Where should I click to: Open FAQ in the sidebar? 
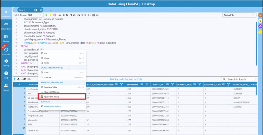pyautogui.click(x=6, y=75)
